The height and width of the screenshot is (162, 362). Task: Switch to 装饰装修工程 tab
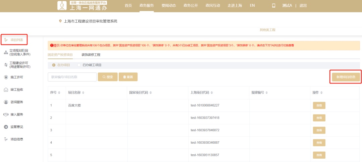91,54
